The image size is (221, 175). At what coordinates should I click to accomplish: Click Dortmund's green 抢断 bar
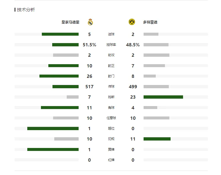pyautogui.click(x=163, y=97)
